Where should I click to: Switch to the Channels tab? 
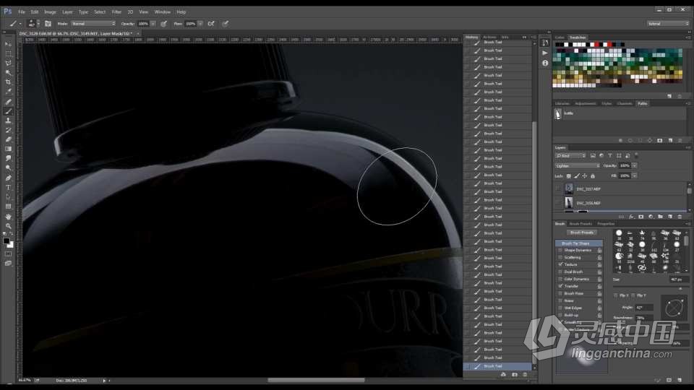tap(625, 103)
